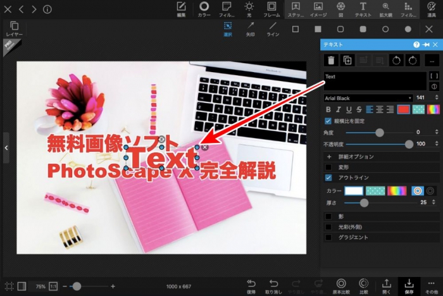The height and width of the screenshot is (296, 443).
Task: Open the カラー color adjustments
Action: coord(204,9)
